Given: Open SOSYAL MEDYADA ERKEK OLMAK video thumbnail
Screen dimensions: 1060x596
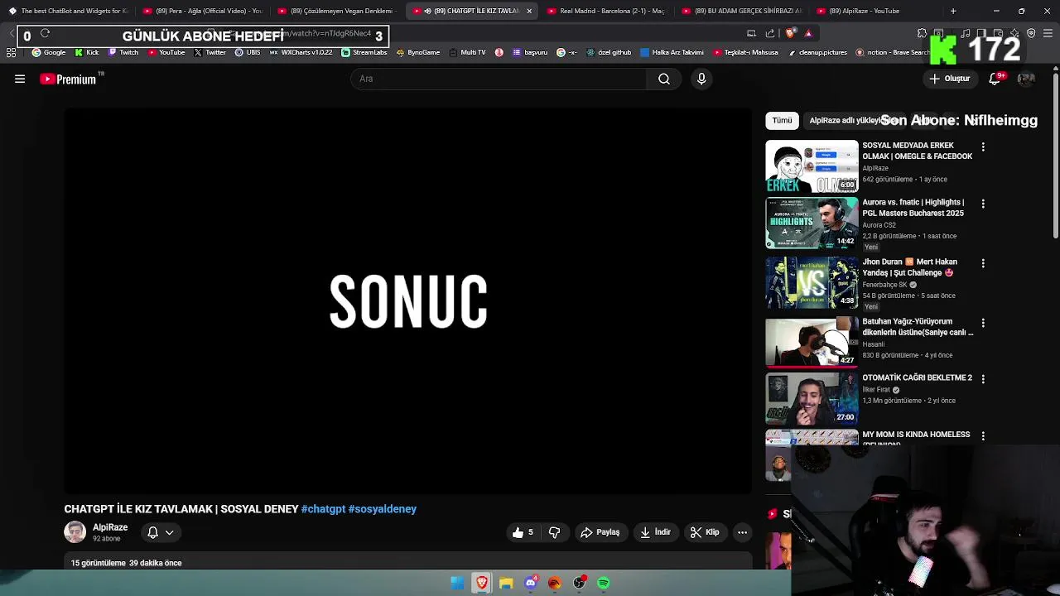Looking at the screenshot, I should coord(812,166).
